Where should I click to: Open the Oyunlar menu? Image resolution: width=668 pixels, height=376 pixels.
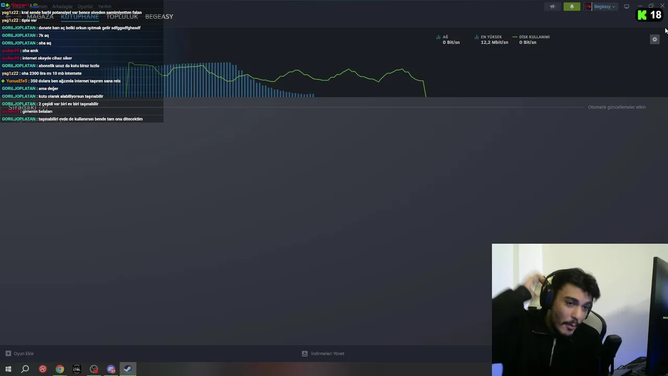85,7
